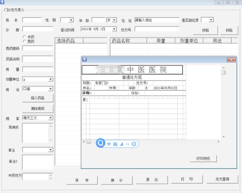
Task: Toggle the IME 中 Chinese mode icon
Action: pos(109,144)
